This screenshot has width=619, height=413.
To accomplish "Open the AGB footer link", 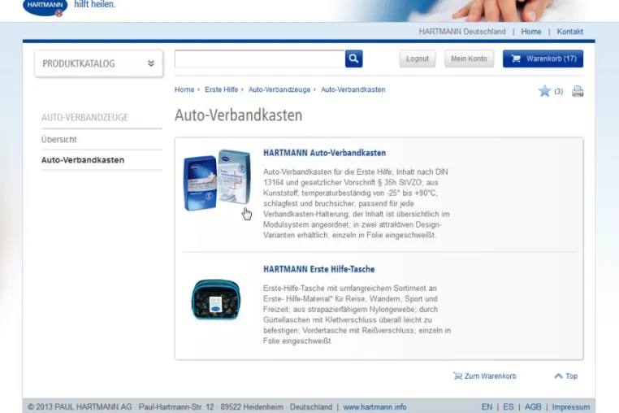I will (x=533, y=406).
